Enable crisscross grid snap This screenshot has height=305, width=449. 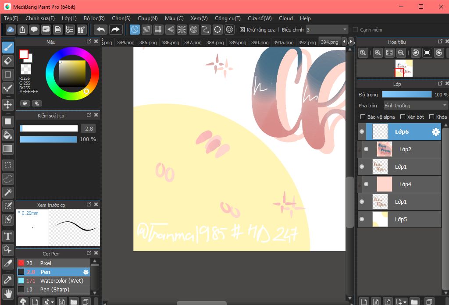coord(158,29)
